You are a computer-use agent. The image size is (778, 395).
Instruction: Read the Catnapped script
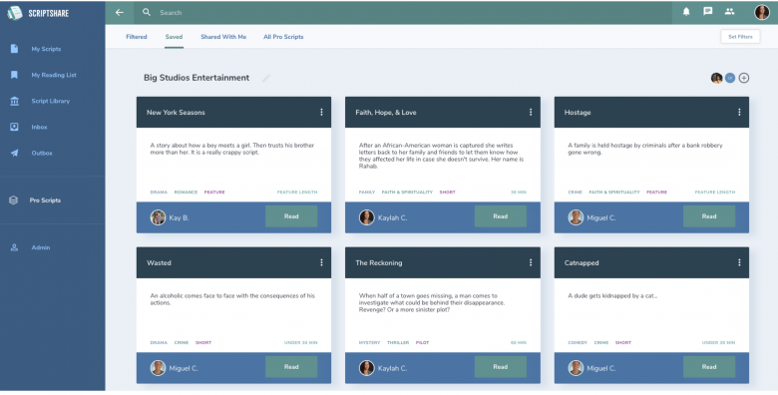[x=709, y=367]
